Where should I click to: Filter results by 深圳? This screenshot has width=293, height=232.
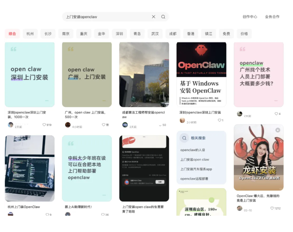pos(120,34)
